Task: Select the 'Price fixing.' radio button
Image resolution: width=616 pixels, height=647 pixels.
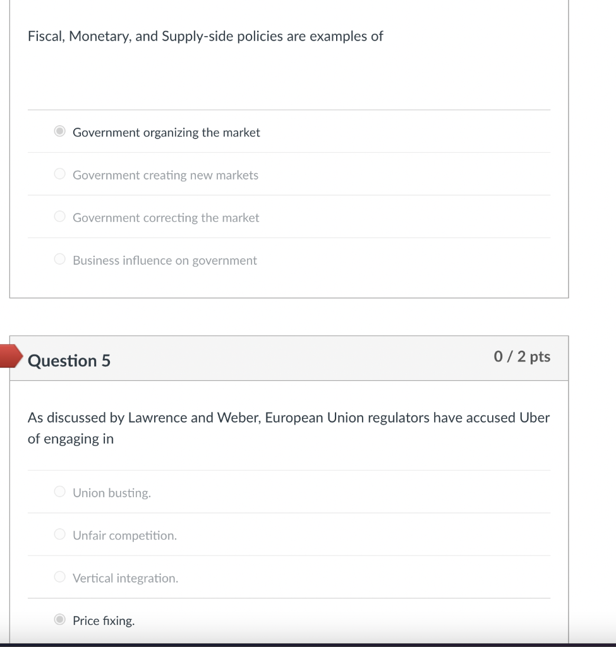Action: (59, 620)
